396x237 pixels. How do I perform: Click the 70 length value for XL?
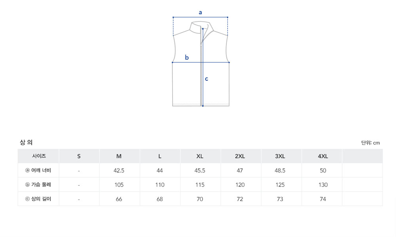[x=200, y=199]
